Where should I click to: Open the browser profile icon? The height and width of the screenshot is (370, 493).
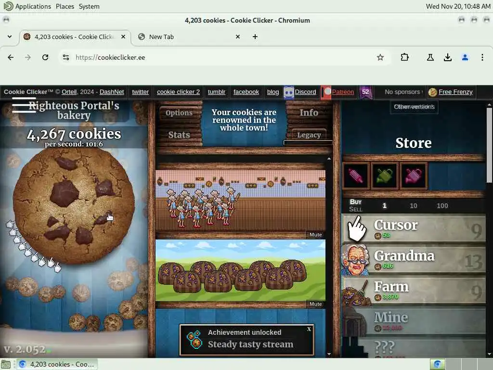tap(465, 57)
